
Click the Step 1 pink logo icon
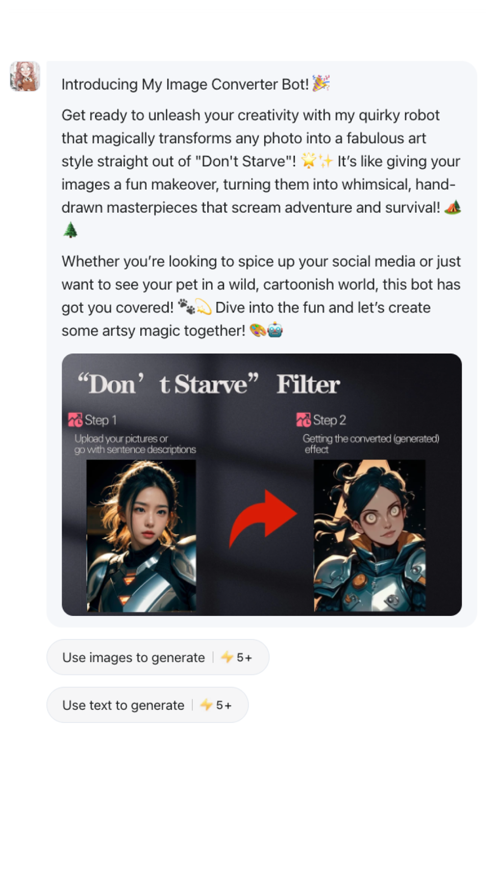pyautogui.click(x=75, y=420)
